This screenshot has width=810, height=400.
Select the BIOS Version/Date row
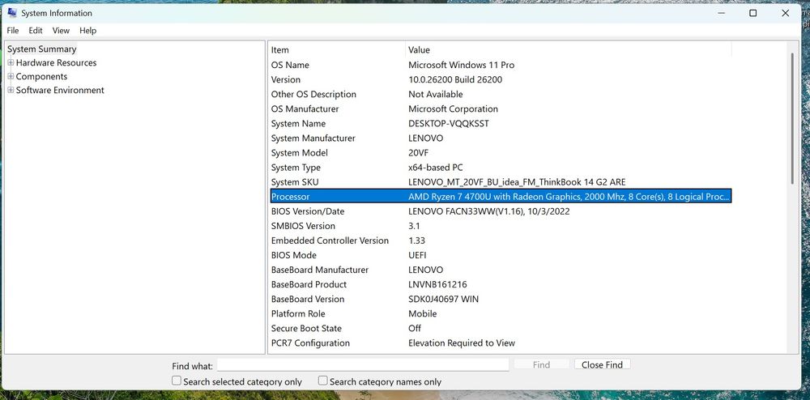coord(501,211)
